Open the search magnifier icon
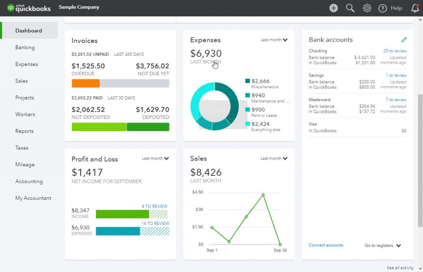 click(350, 8)
